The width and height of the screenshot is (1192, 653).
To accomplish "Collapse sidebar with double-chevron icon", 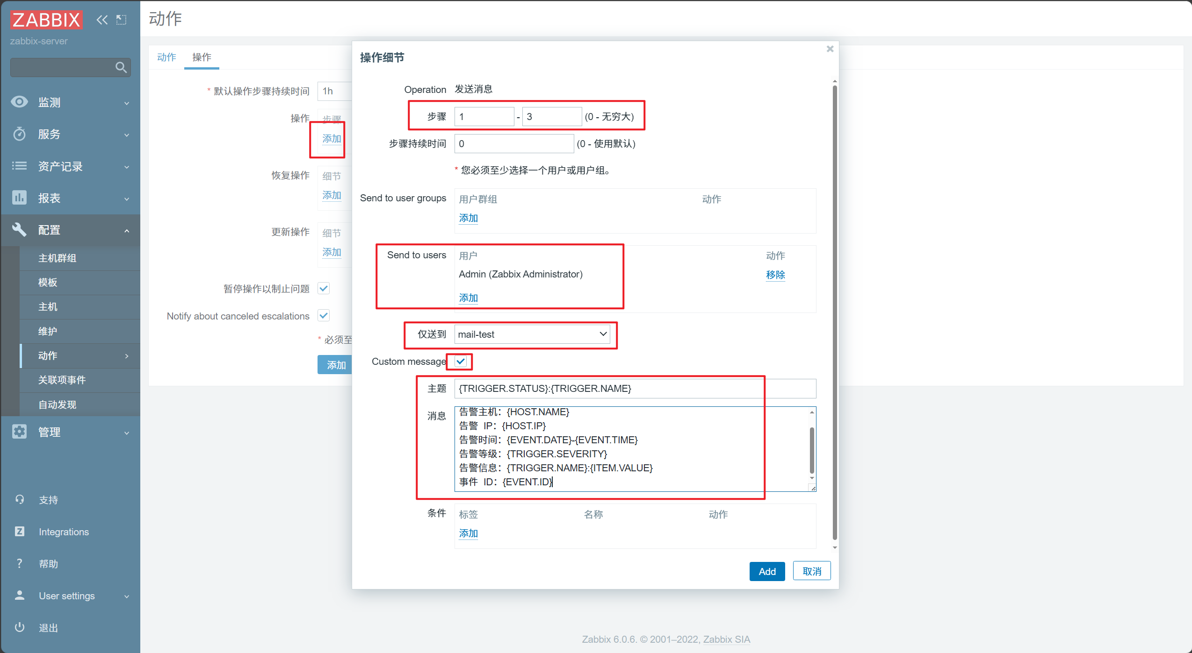I will click(102, 20).
